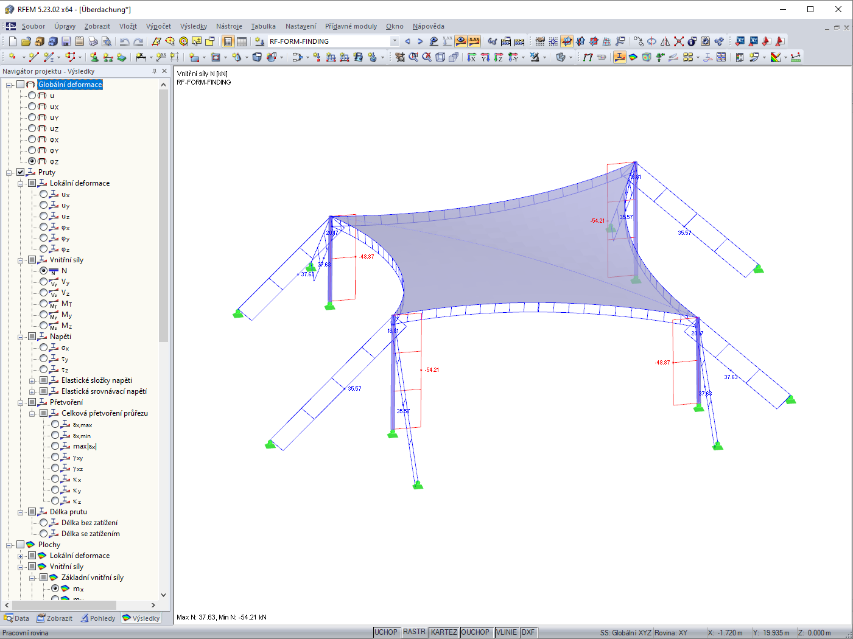Image resolution: width=853 pixels, height=639 pixels.
Task: Toggle the RASTR status bar button
Action: [x=414, y=632]
